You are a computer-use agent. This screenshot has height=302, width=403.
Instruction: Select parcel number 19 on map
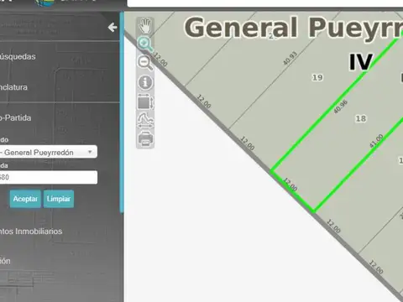tap(317, 77)
